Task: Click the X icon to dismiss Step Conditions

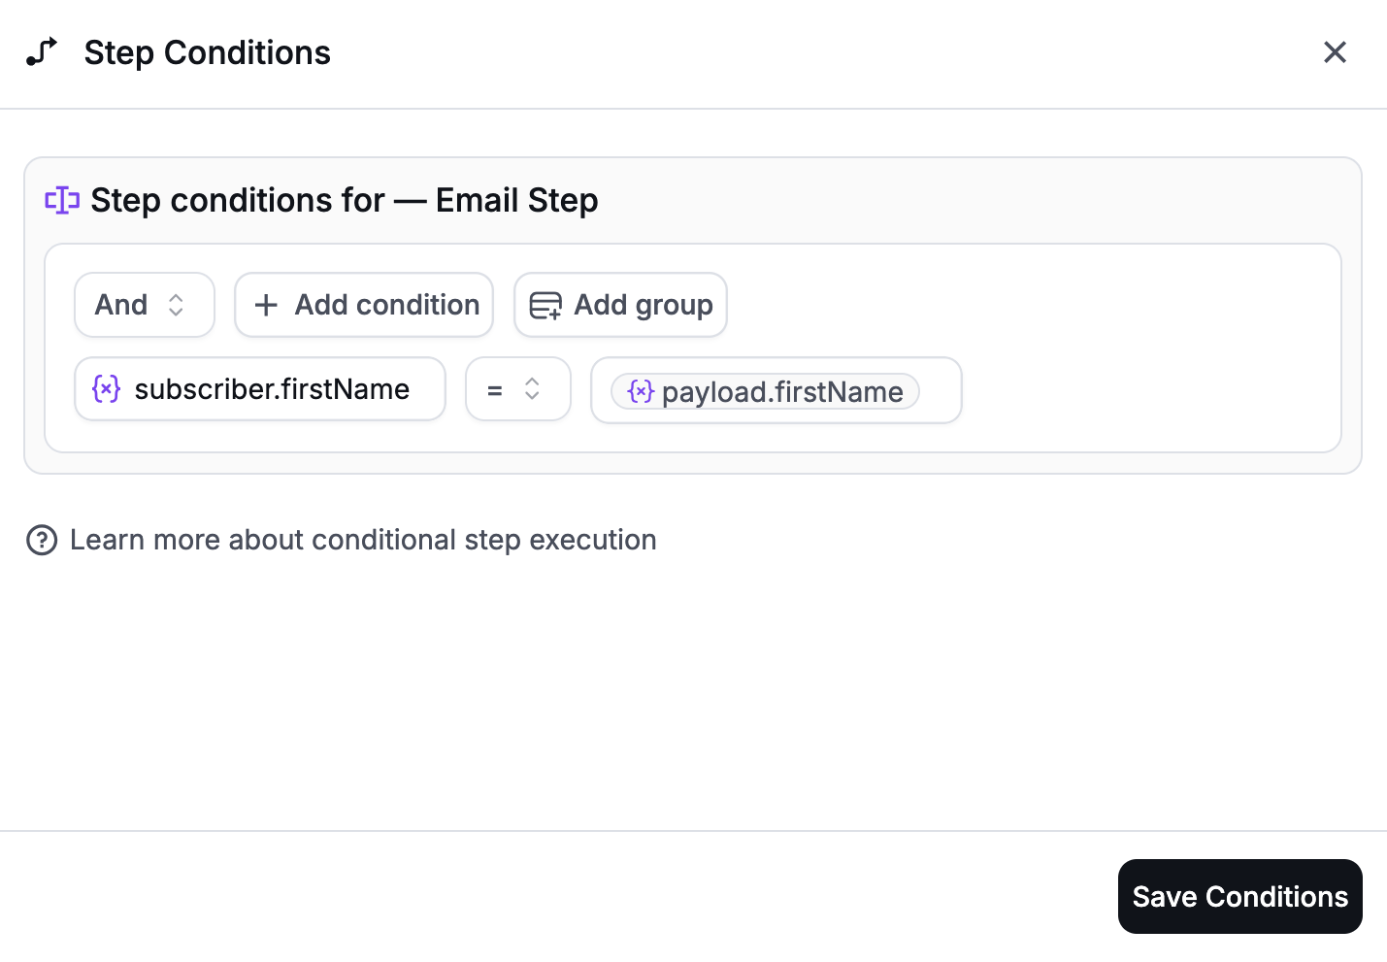Action: [x=1335, y=51]
